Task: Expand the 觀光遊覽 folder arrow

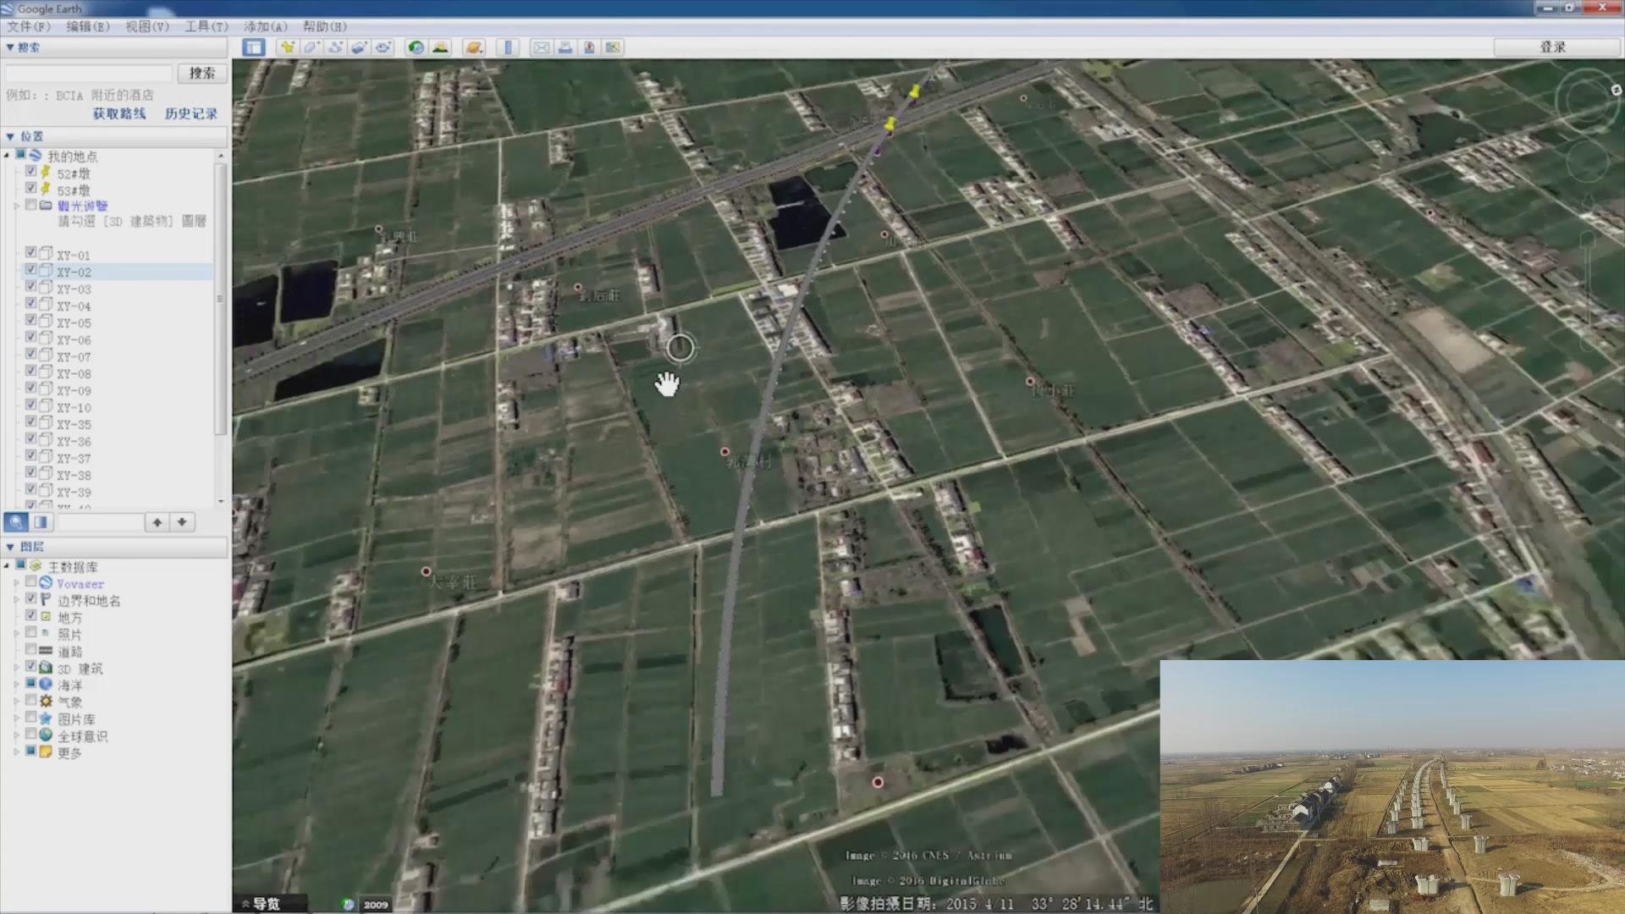Action: coord(16,206)
